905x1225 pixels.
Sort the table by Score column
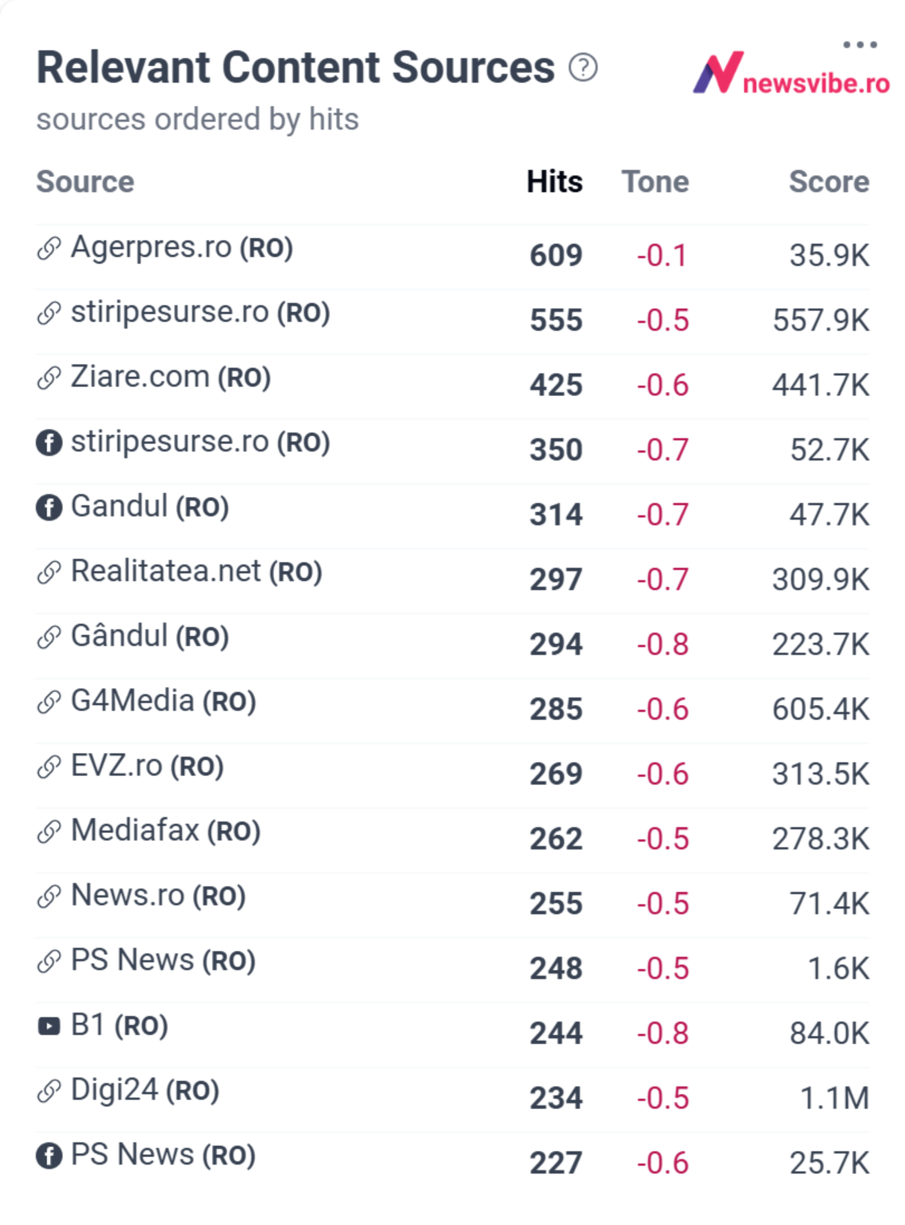pos(829,182)
